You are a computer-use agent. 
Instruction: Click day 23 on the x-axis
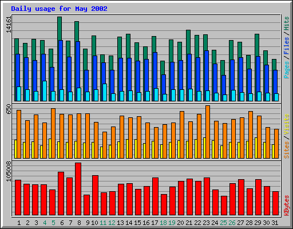pyautogui.click(x=206, y=223)
